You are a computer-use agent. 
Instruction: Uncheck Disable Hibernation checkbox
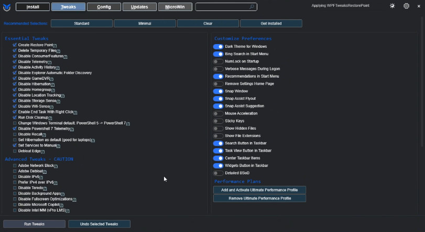pyautogui.click(x=15, y=84)
